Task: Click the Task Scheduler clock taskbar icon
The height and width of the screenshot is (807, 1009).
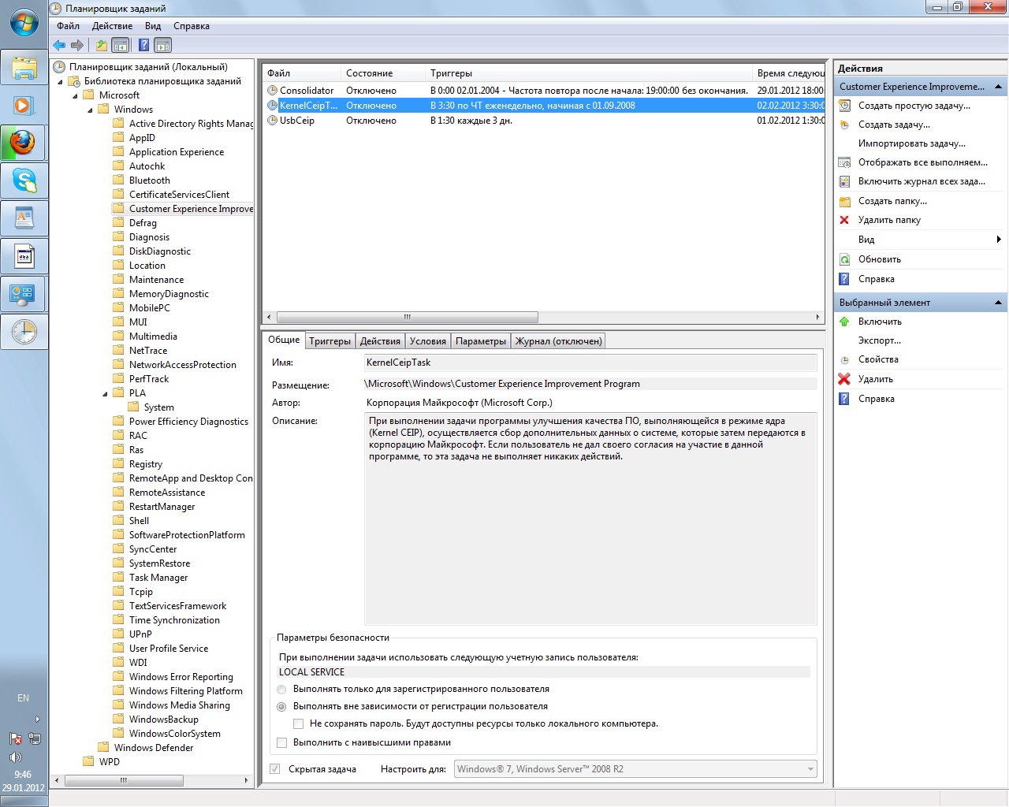Action: (x=24, y=332)
